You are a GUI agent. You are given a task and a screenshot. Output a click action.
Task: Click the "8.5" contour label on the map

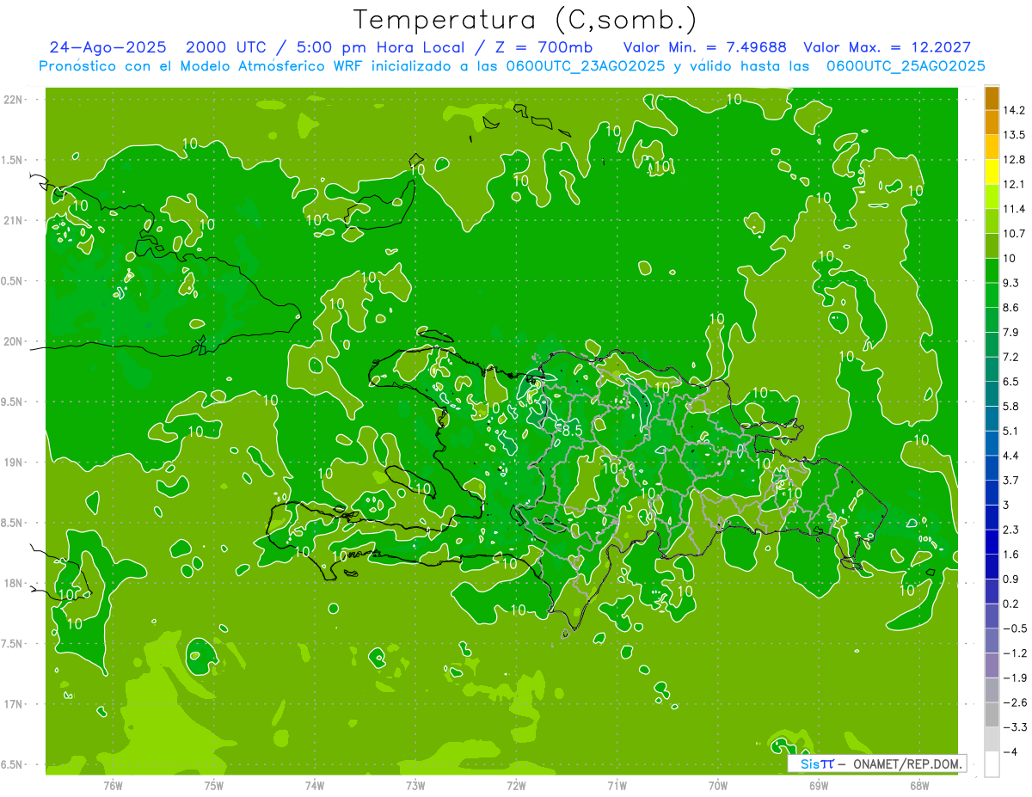coord(573,429)
